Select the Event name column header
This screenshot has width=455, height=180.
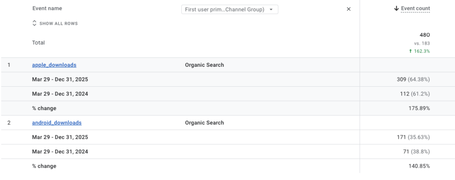tap(47, 8)
